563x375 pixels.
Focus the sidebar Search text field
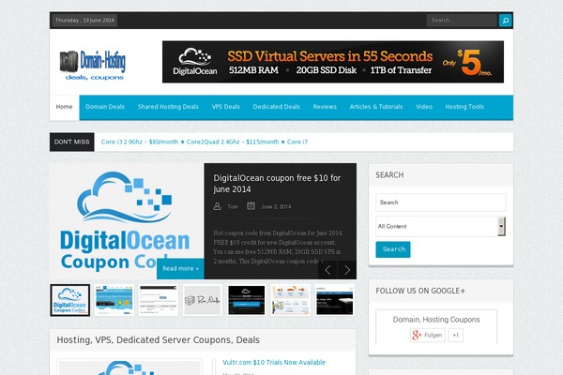coord(441,202)
